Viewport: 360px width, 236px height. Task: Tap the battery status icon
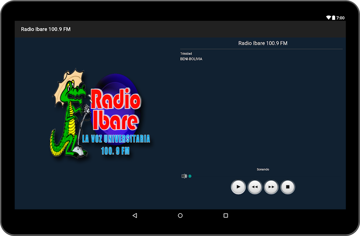(333, 18)
